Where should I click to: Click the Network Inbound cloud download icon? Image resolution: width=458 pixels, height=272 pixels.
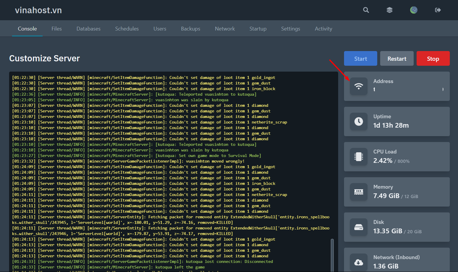click(x=359, y=262)
